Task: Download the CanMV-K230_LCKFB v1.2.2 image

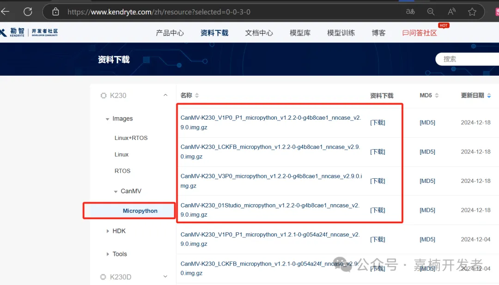Action: click(x=377, y=152)
